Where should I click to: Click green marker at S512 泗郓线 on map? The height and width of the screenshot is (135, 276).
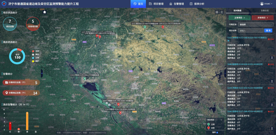click(145, 27)
